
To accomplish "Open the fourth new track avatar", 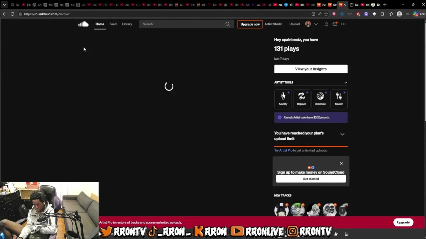I will [x=329, y=210].
